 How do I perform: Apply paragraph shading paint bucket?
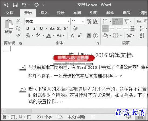105,36
